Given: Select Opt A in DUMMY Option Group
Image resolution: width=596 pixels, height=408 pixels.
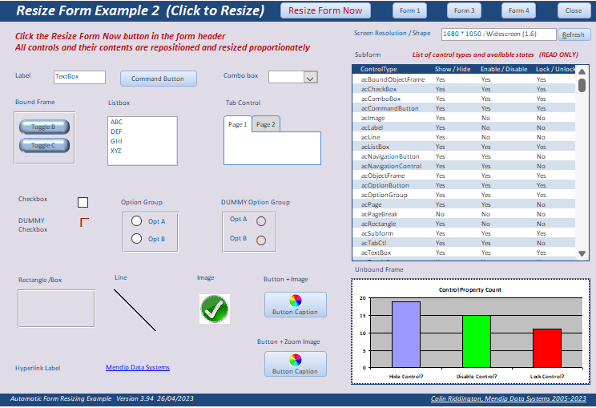Looking at the screenshot, I should [261, 221].
